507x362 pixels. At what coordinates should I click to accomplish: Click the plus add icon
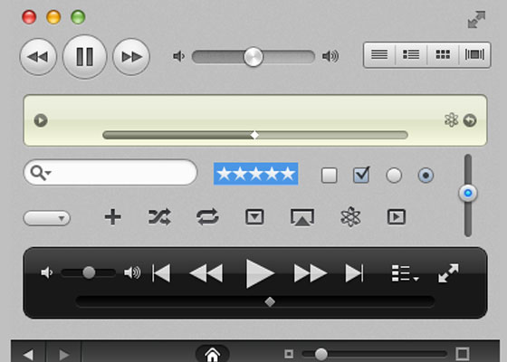pos(113,216)
